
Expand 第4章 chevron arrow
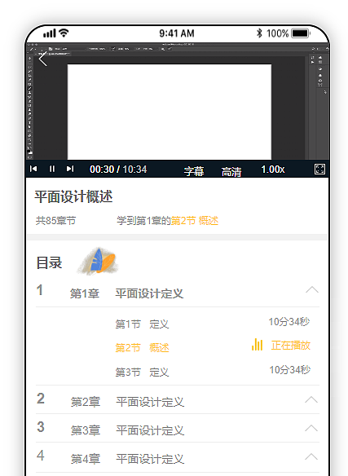[x=311, y=456]
